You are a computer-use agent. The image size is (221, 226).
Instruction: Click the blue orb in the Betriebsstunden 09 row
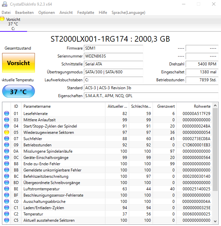pyautogui.click(x=7, y=145)
